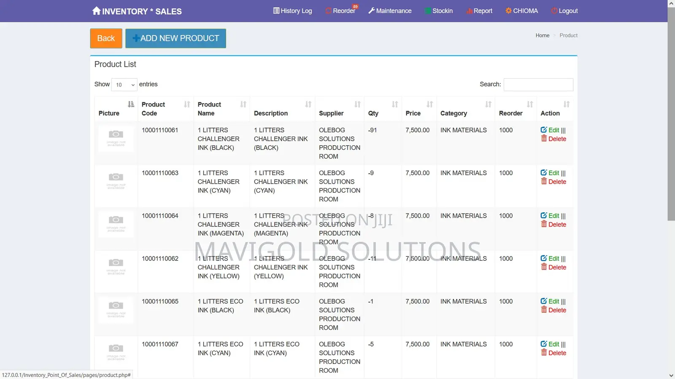The image size is (675, 379).
Task: Delete product 10001110063
Action: (x=553, y=182)
